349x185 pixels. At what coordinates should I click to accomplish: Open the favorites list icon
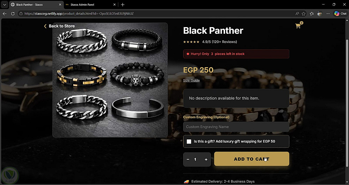312,14
